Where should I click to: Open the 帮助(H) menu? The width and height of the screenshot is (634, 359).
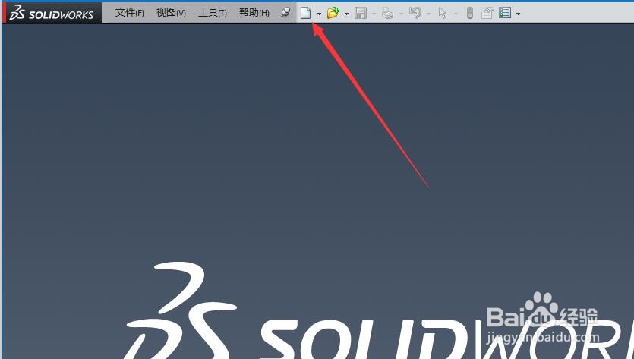(254, 13)
